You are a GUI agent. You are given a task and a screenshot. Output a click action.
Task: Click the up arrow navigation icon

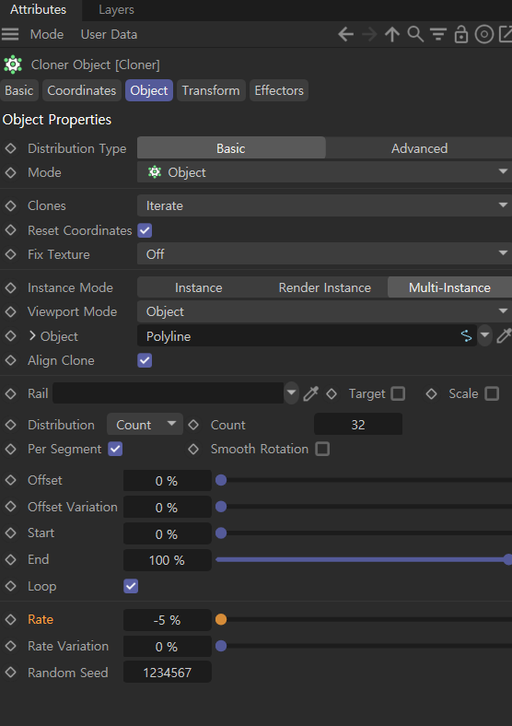[392, 34]
